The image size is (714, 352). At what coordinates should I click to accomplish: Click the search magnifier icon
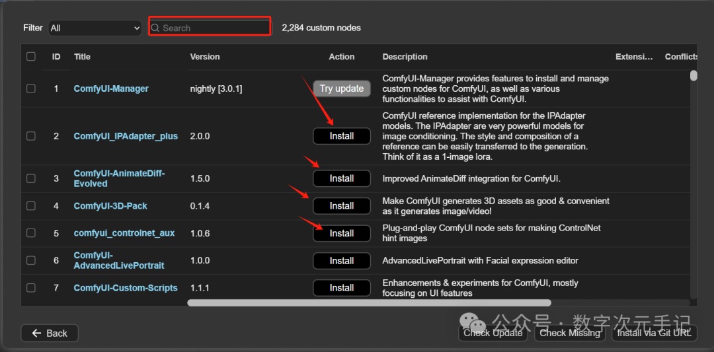pos(155,28)
